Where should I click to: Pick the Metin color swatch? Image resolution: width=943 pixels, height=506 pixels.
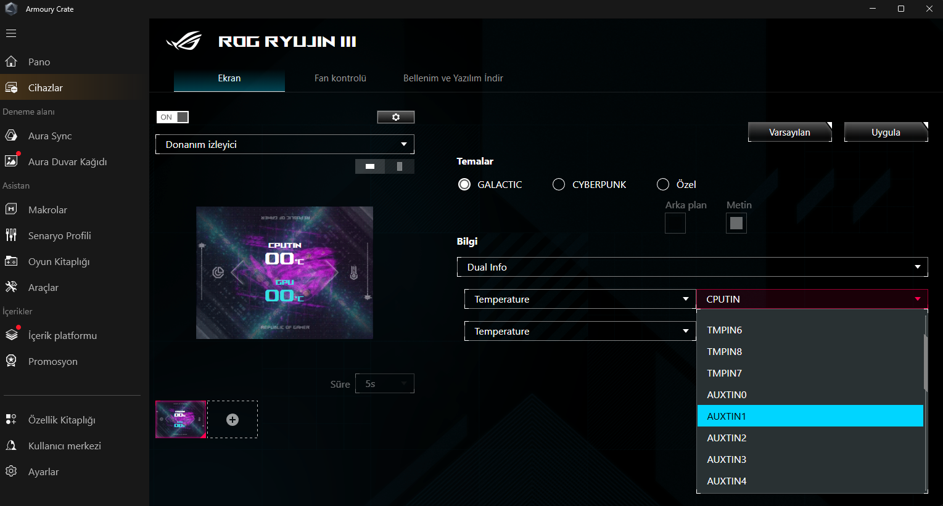point(736,223)
